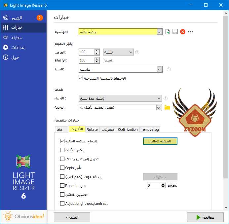The height and width of the screenshot is (224, 229).
Task: Click the red delete profile icon
Action: click(x=182, y=32)
